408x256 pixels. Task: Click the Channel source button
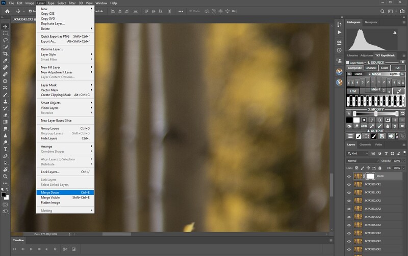tap(371, 68)
